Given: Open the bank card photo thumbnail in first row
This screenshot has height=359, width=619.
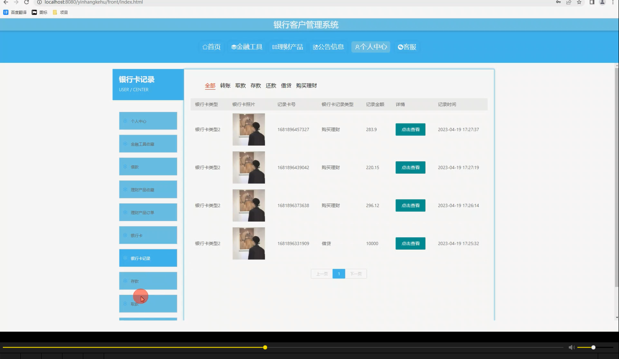Looking at the screenshot, I should [249, 129].
